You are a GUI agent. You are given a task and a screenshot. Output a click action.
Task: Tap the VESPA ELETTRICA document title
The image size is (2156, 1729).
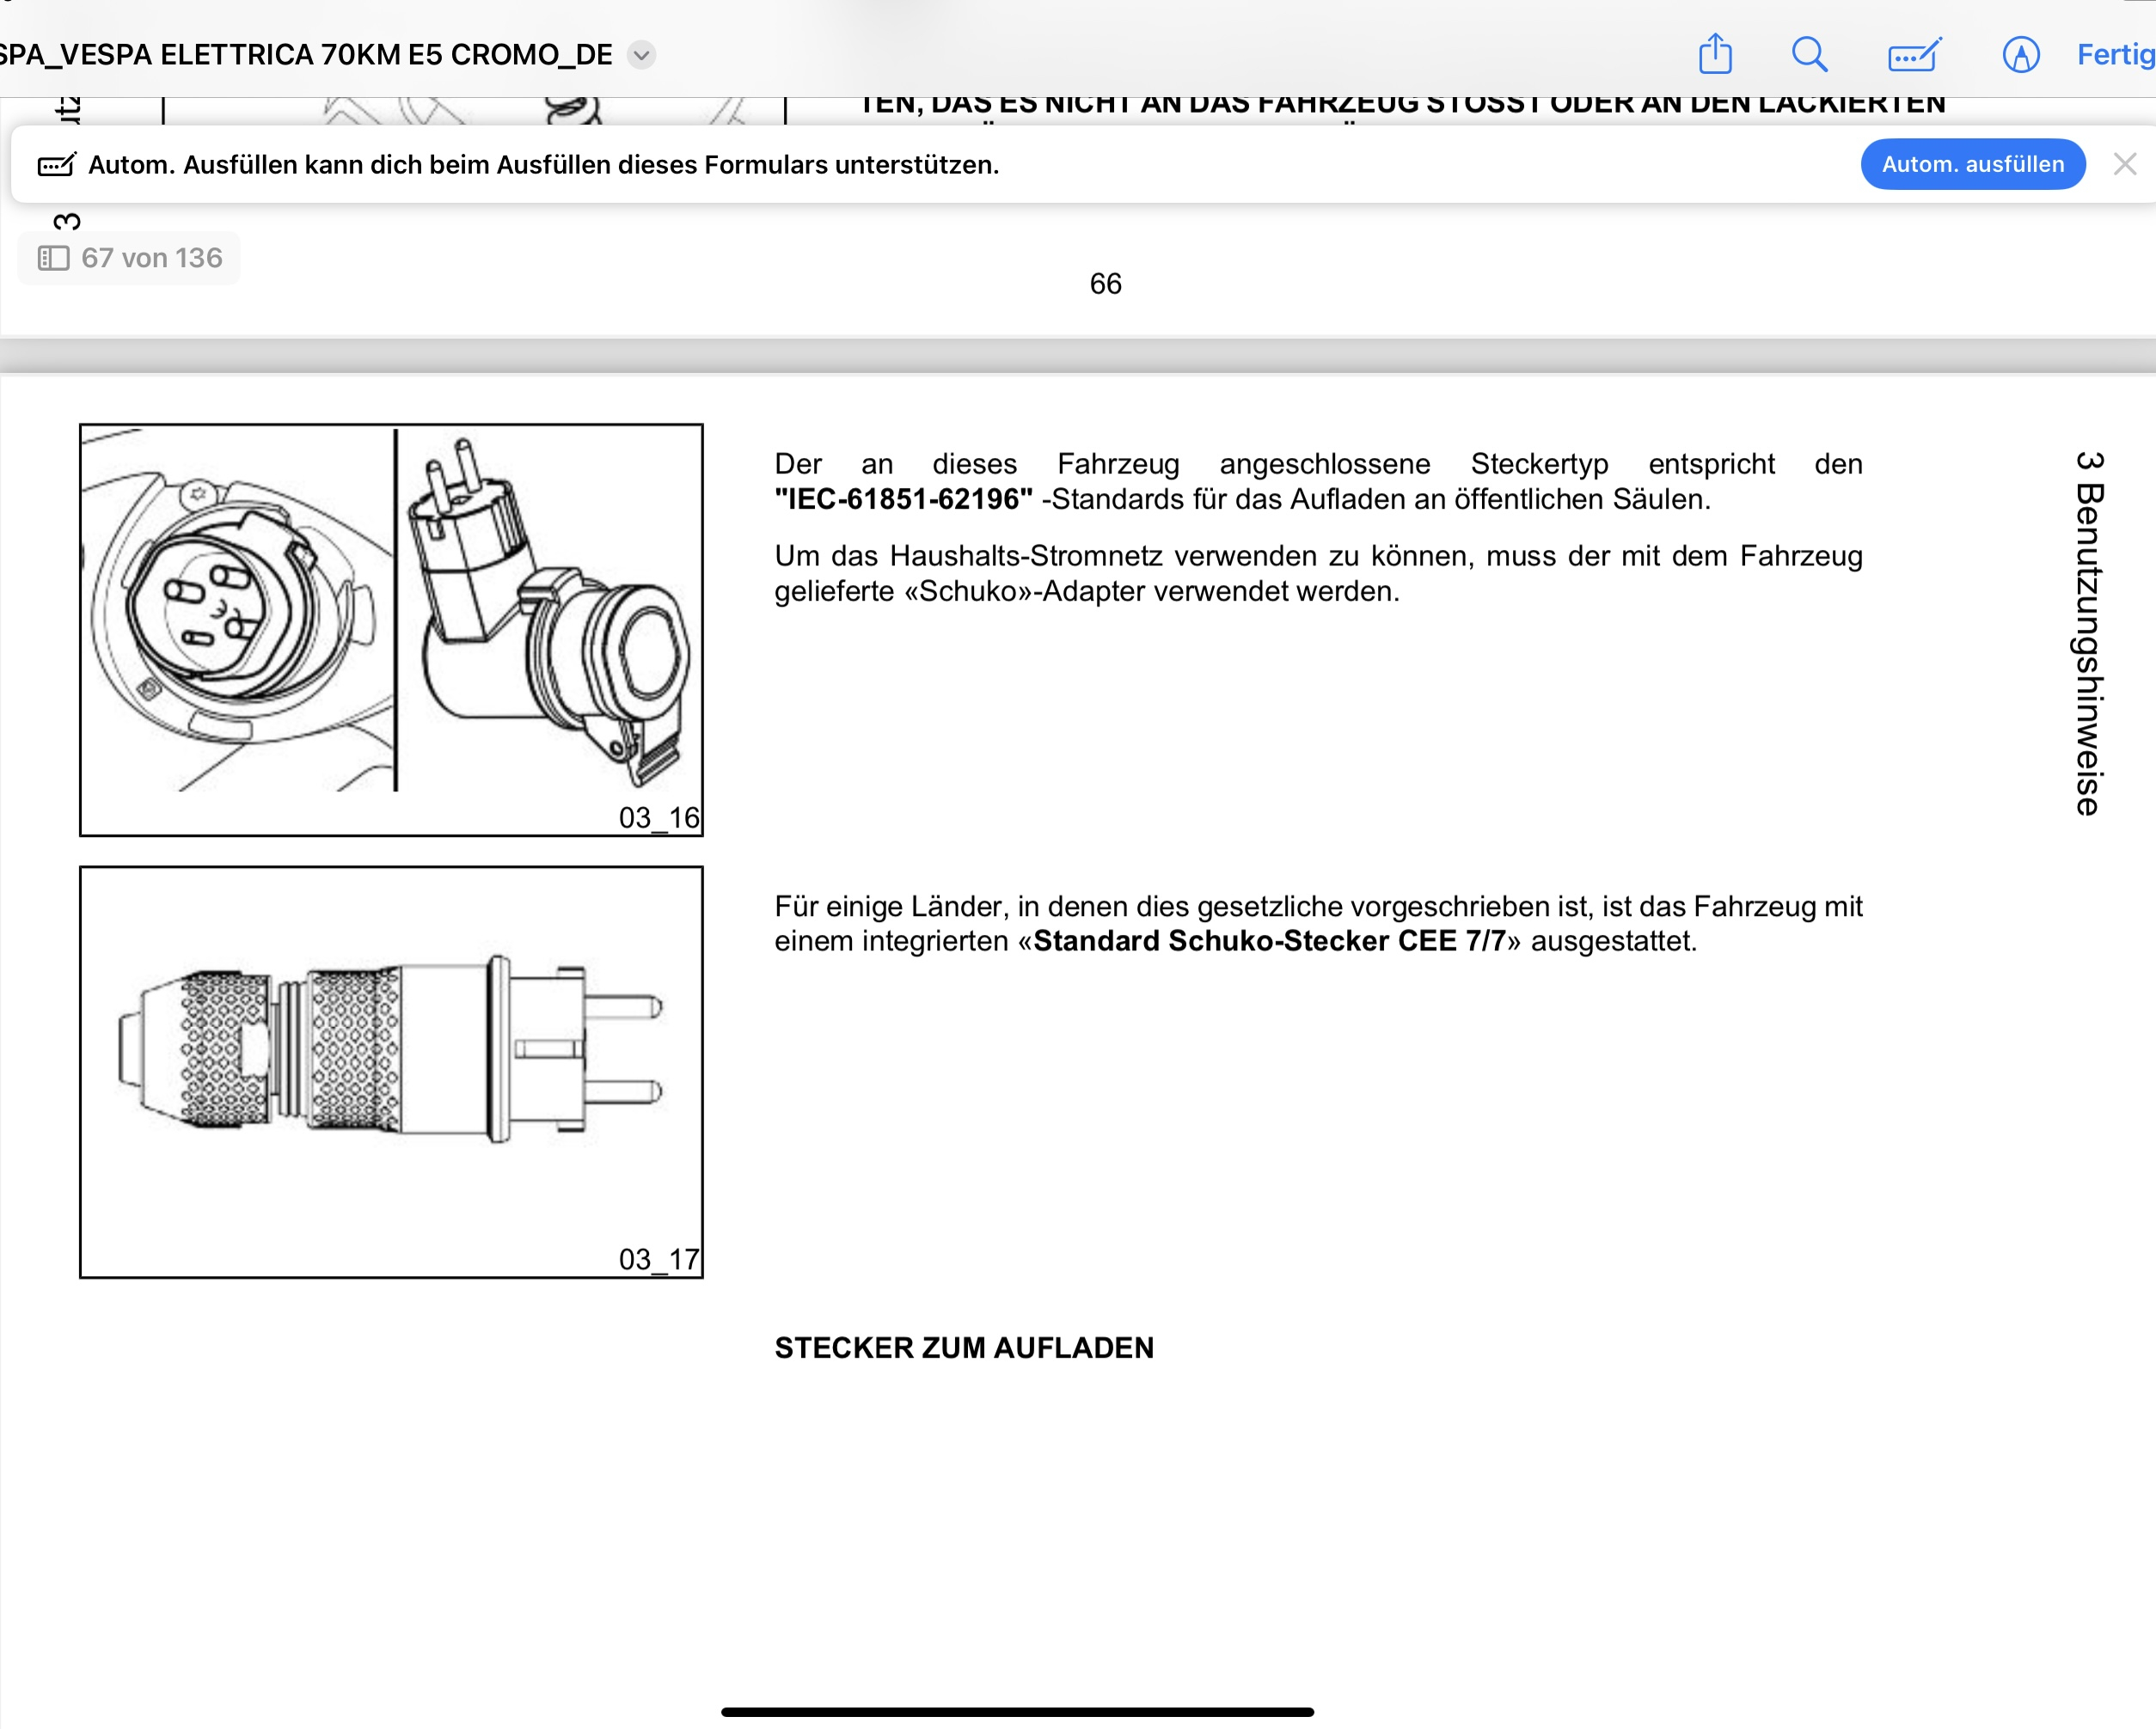305,55
